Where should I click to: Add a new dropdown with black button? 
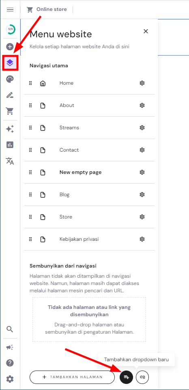coord(126,377)
